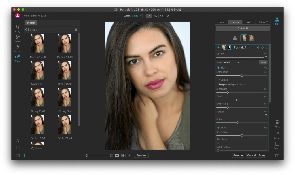Click the Reset All button
Viewport: 295px width, 175px height.
click(239, 155)
